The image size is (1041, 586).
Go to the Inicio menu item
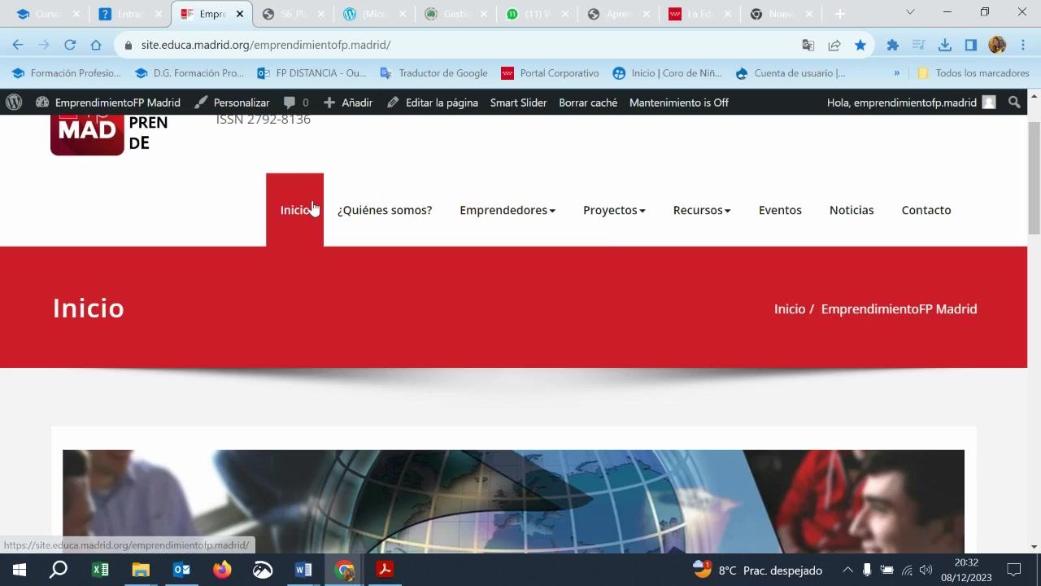pyautogui.click(x=294, y=210)
